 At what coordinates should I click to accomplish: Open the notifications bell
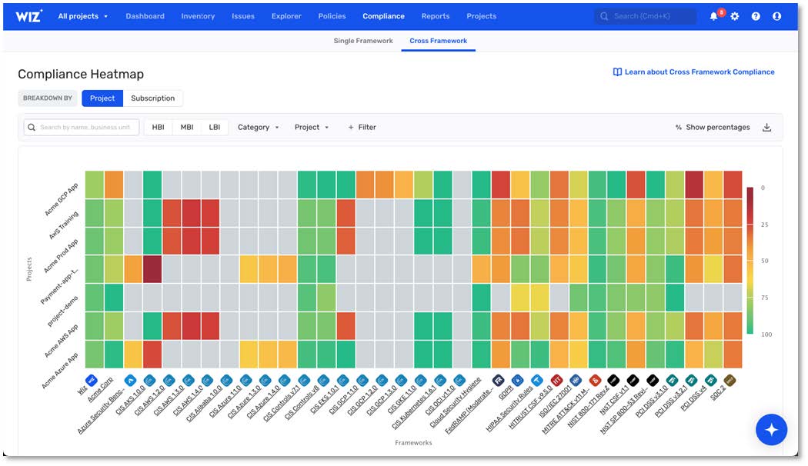(x=714, y=16)
